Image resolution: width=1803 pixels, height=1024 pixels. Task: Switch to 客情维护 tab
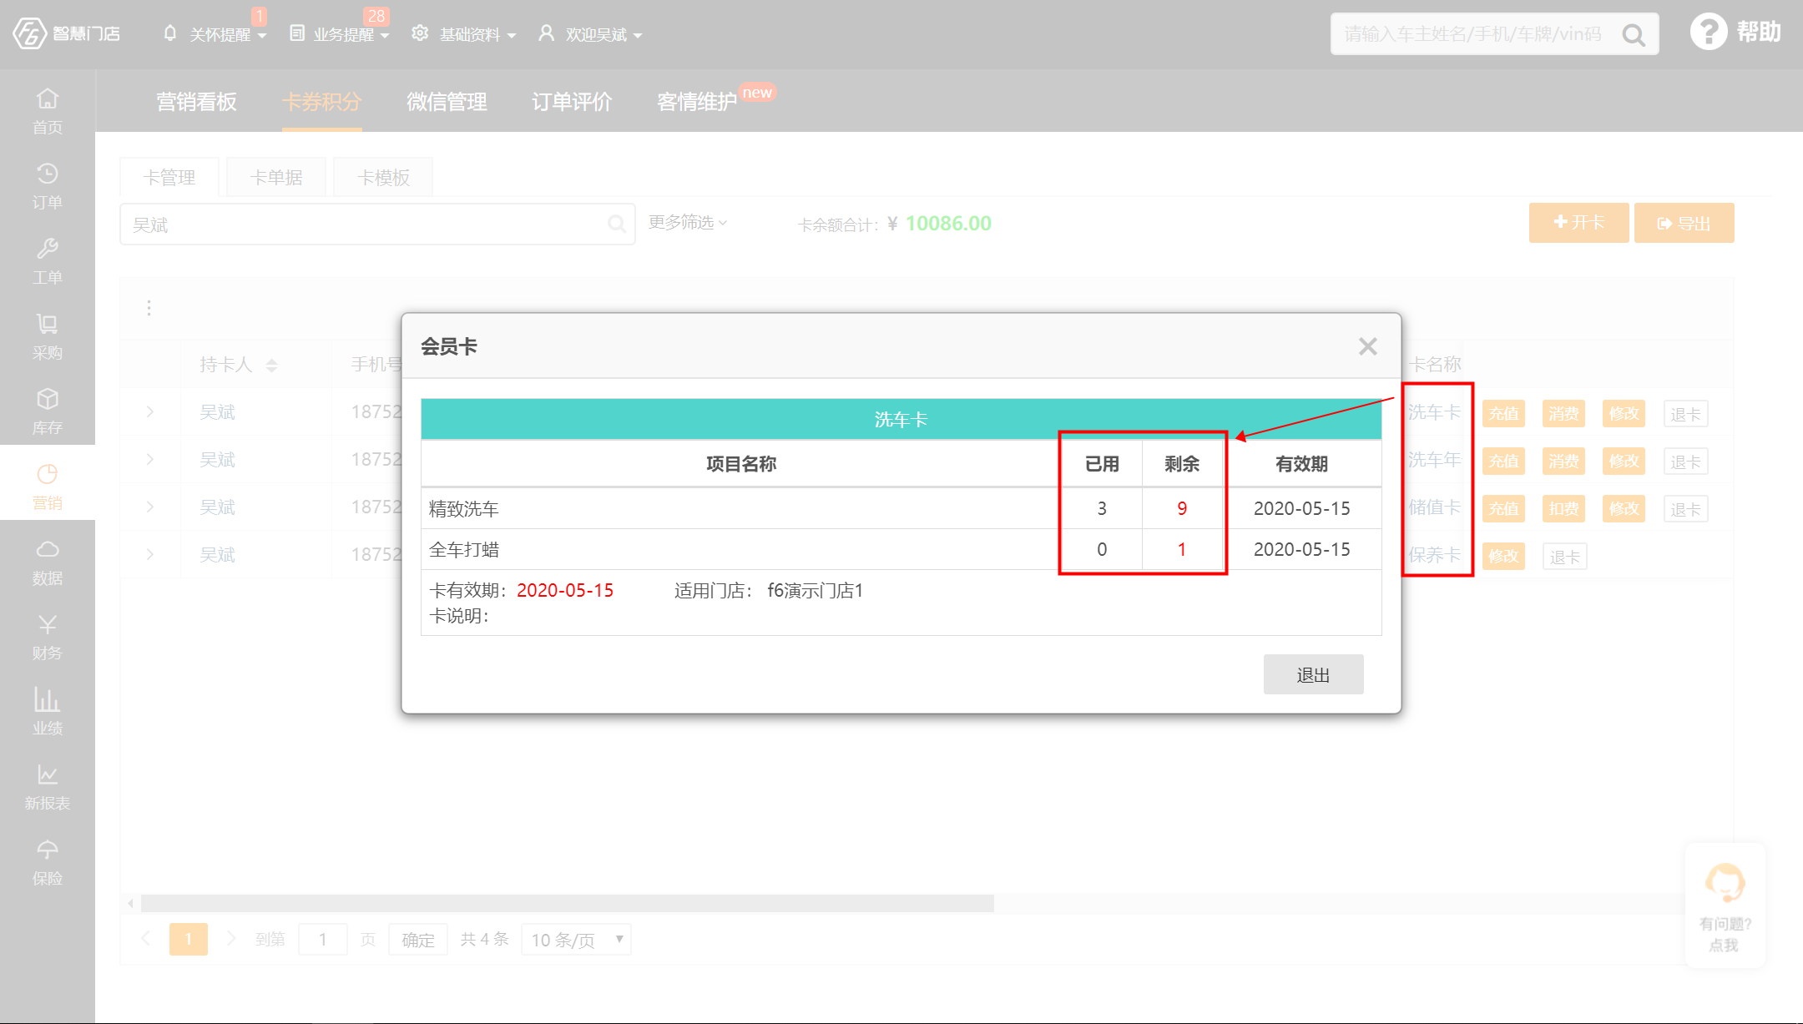(x=697, y=101)
